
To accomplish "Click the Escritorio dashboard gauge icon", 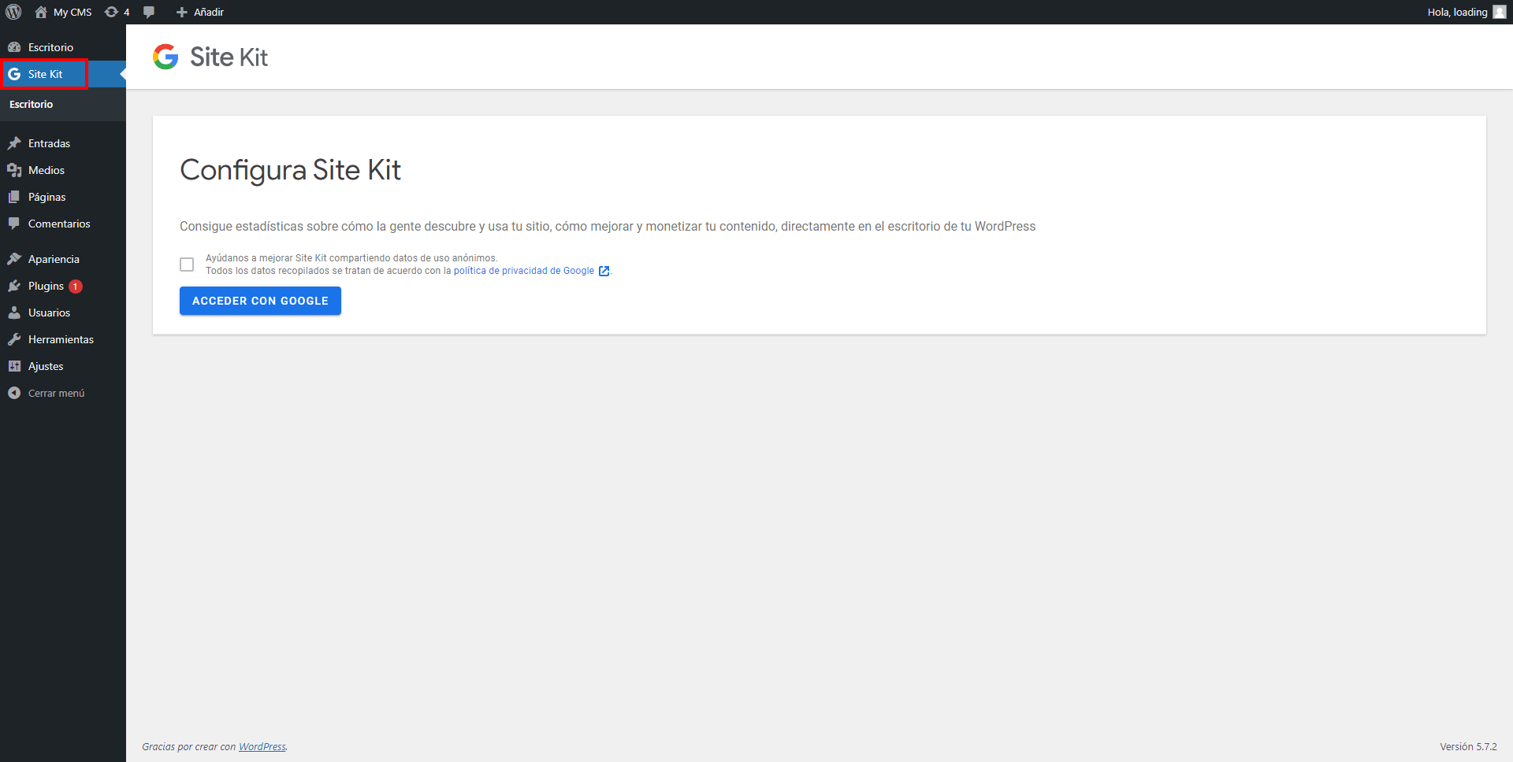I will pyautogui.click(x=14, y=47).
